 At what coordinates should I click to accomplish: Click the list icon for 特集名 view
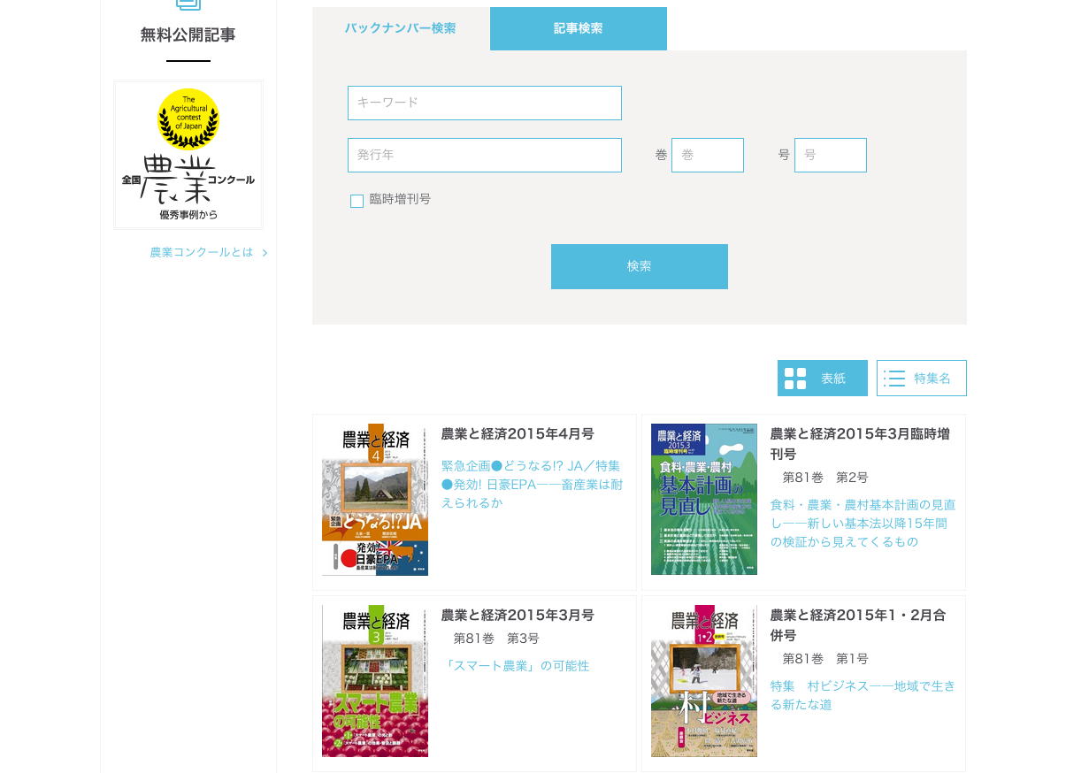point(894,379)
